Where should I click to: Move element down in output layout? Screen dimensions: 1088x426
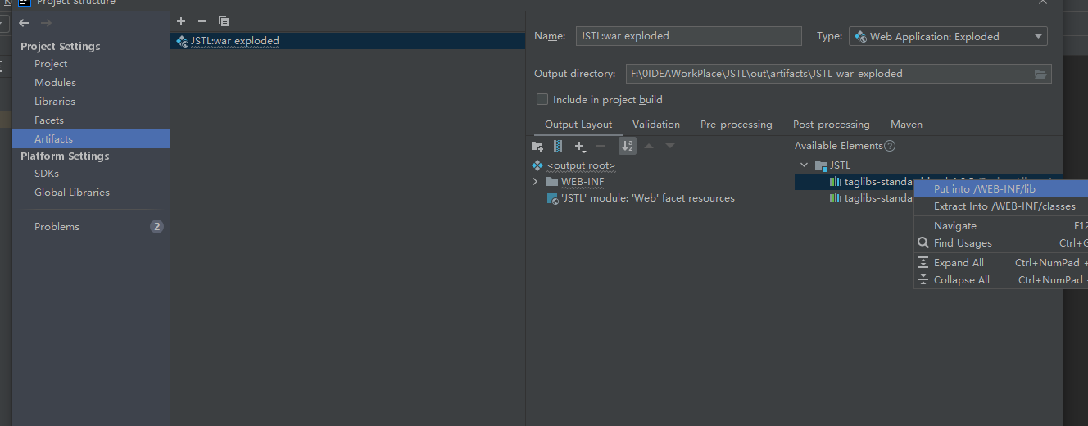670,146
